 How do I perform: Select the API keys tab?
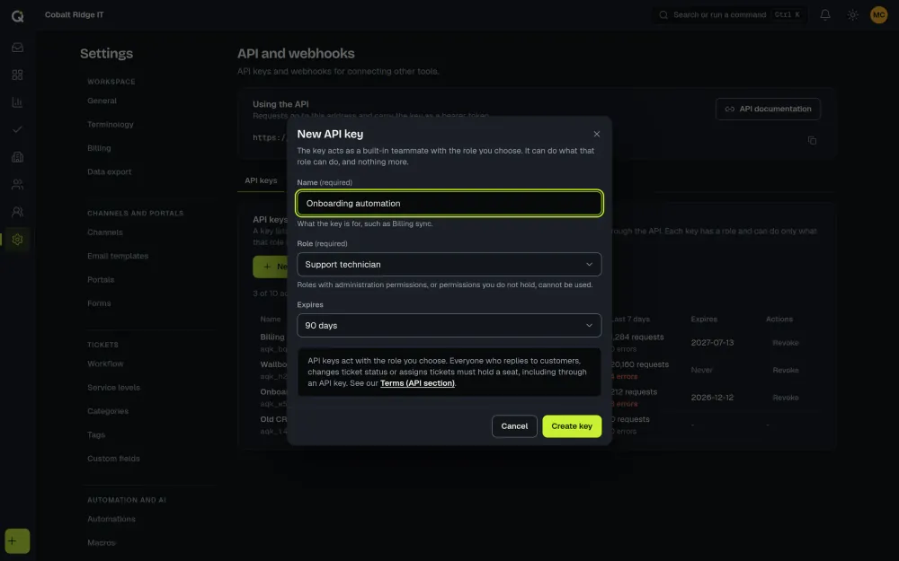click(261, 180)
